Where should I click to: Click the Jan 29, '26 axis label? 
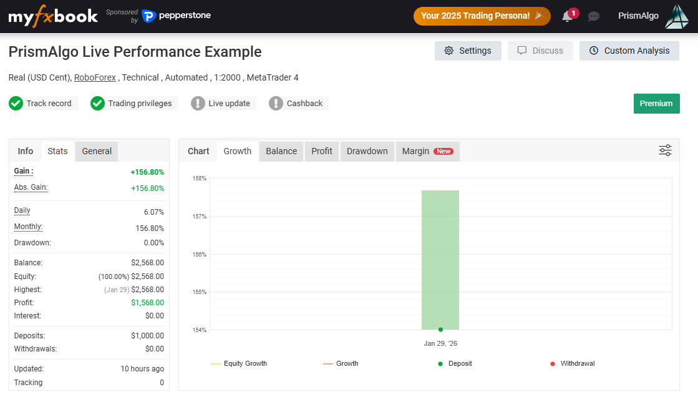[440, 343]
